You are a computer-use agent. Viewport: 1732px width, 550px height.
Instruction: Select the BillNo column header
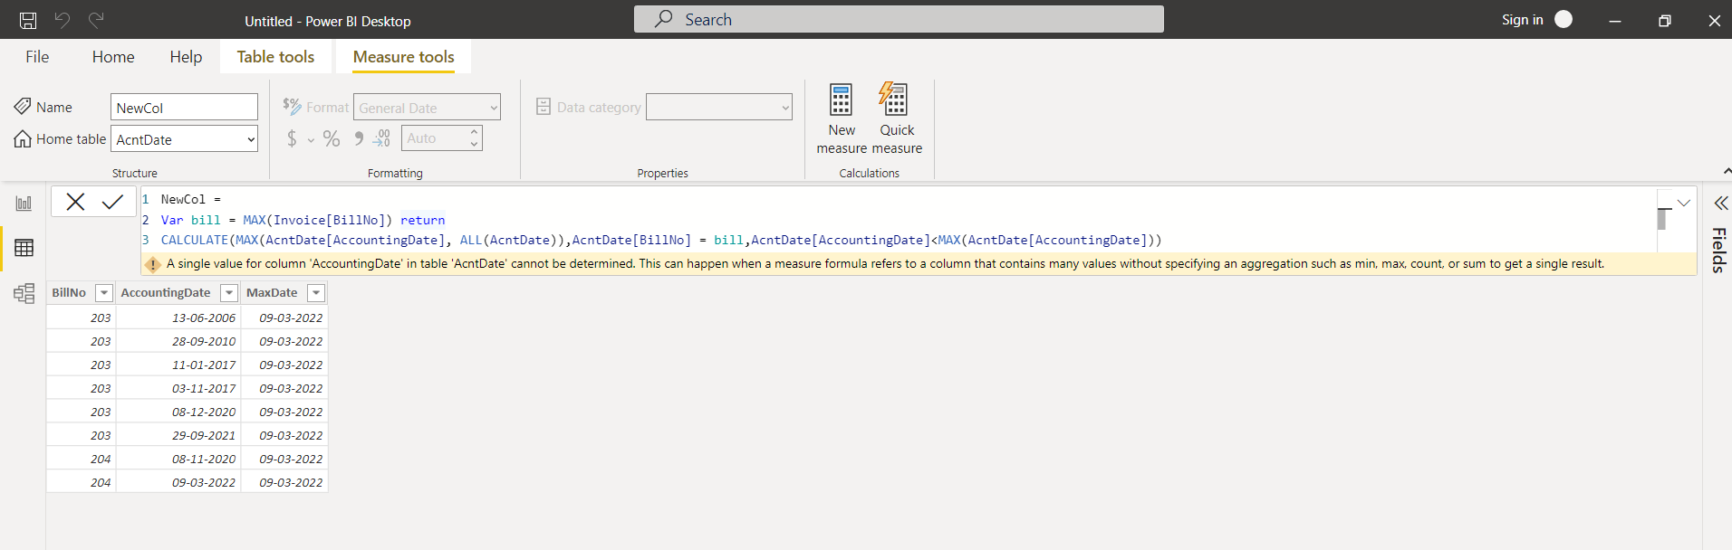point(69,292)
